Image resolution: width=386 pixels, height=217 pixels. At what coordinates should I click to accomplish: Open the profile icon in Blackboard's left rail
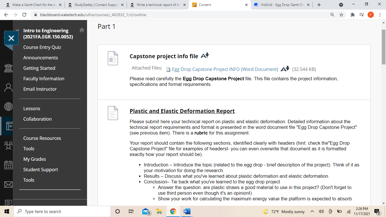click(8, 88)
